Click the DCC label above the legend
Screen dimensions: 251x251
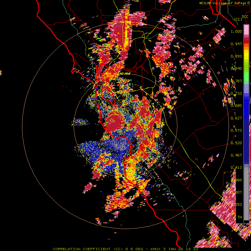coord(245,17)
